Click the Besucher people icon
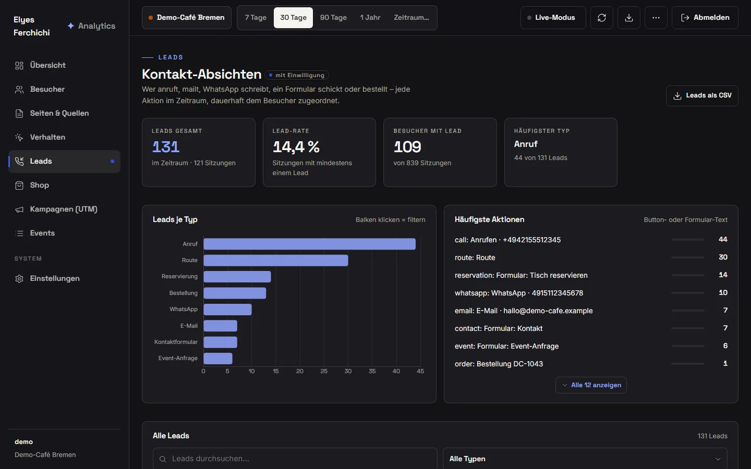Image resolution: width=751 pixels, height=469 pixels. coord(19,90)
